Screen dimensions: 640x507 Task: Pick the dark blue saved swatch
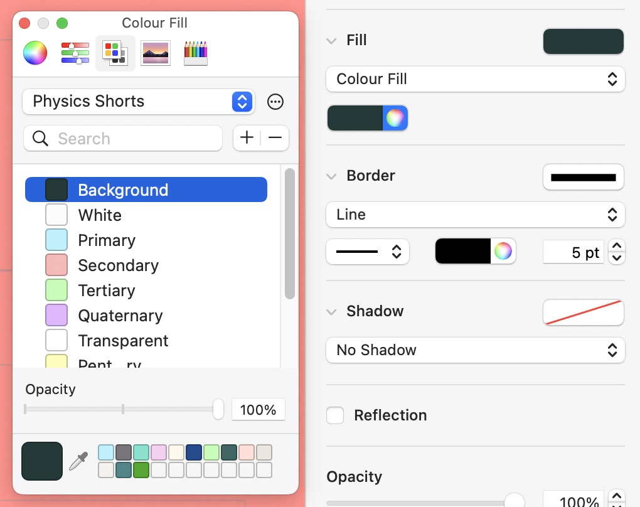pyautogui.click(x=194, y=452)
